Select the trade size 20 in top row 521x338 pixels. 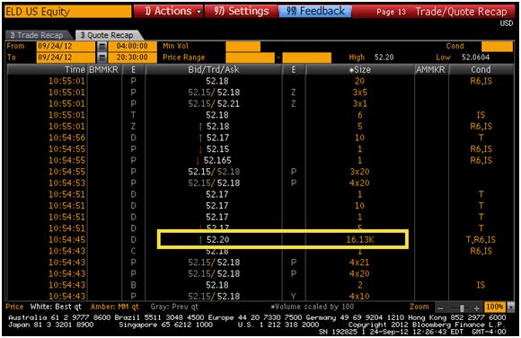(359, 81)
